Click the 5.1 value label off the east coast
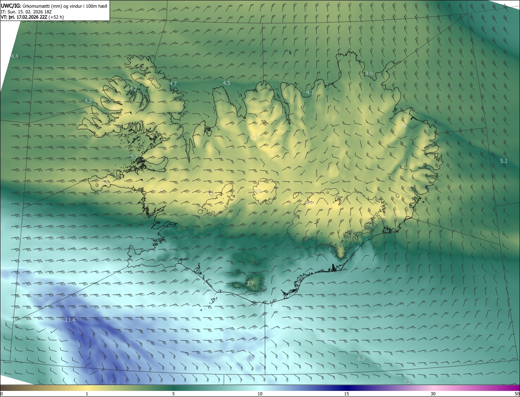Image resolution: width=520 pixels, height=397 pixels. click(504, 161)
